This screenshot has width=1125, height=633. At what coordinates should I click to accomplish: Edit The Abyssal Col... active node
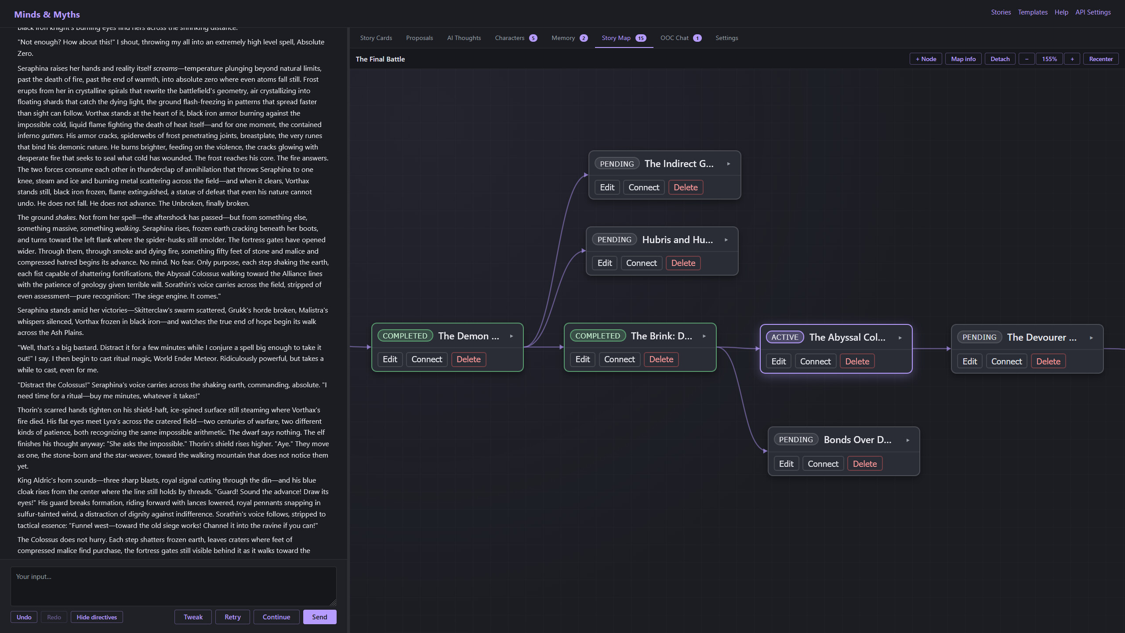tap(779, 361)
